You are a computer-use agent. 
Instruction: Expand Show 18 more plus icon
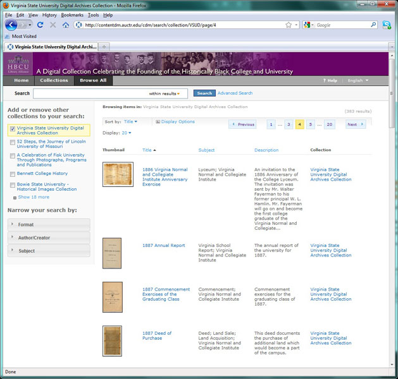coord(15,198)
